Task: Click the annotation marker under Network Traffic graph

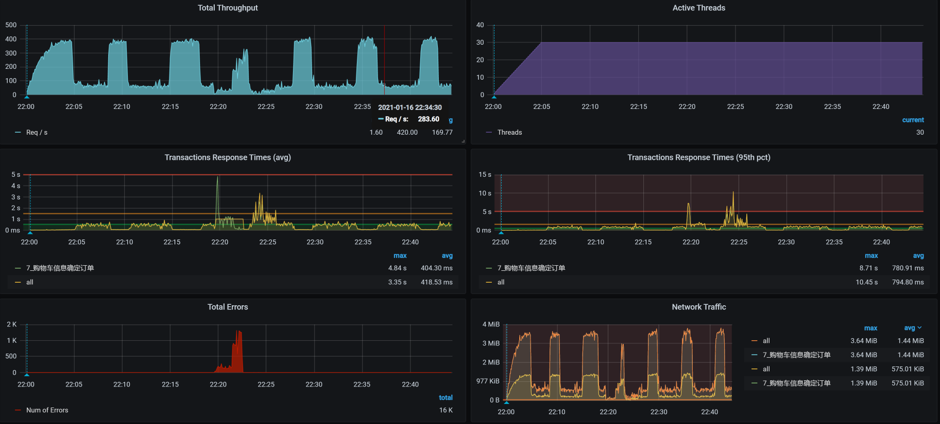Action: 507,402
